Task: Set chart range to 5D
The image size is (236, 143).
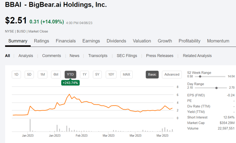Action: (29, 74)
